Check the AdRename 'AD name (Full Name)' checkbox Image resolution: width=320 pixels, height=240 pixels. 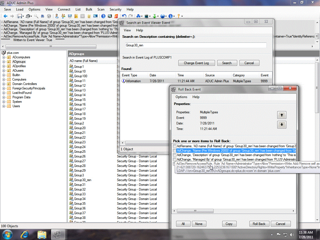click(174, 146)
